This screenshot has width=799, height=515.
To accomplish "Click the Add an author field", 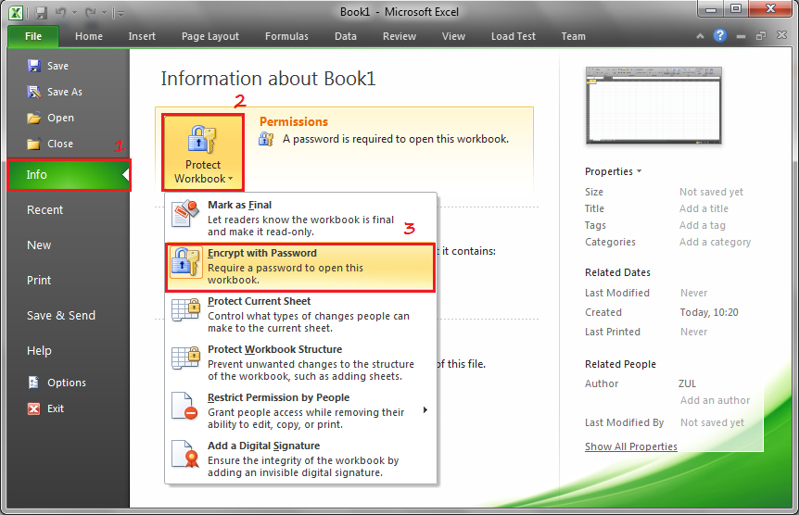I will click(715, 400).
